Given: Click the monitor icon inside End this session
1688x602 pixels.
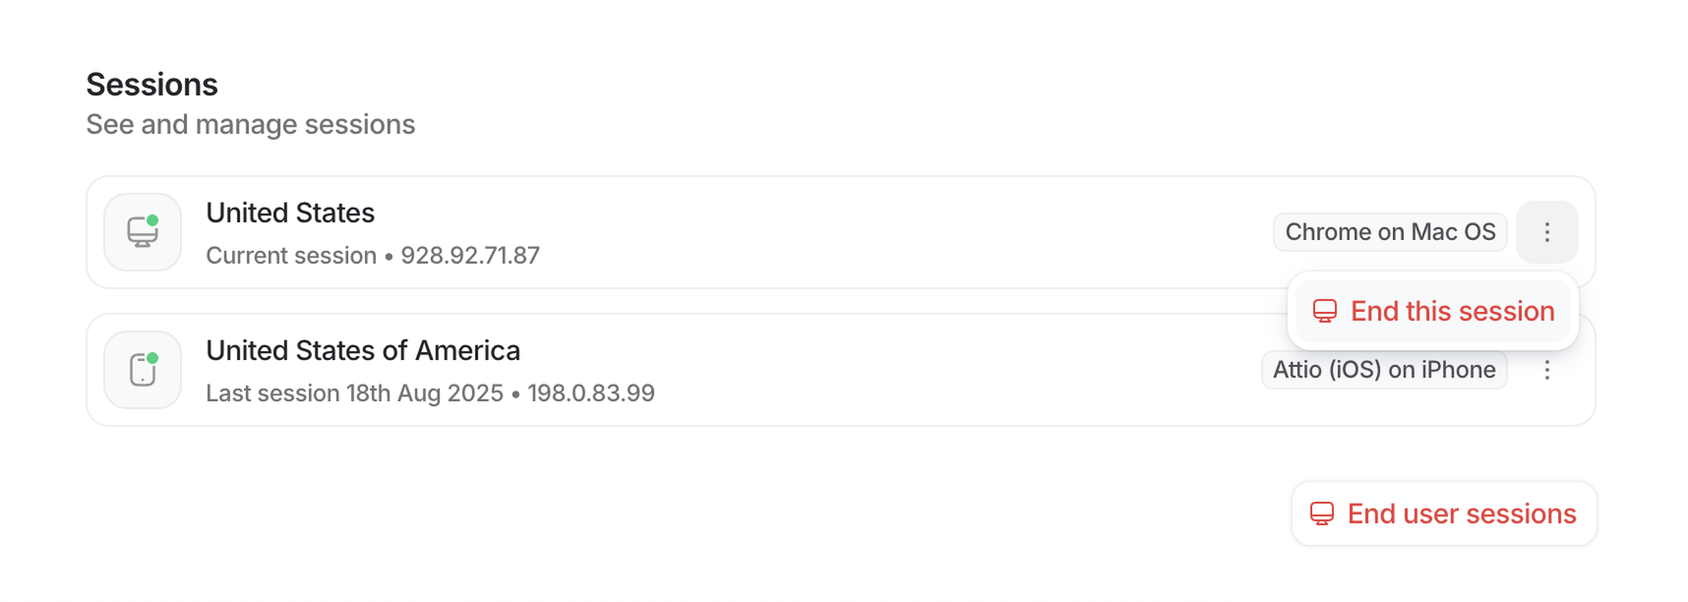Looking at the screenshot, I should pyautogui.click(x=1324, y=311).
